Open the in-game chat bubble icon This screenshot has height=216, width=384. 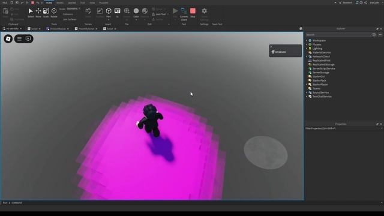[28, 38]
